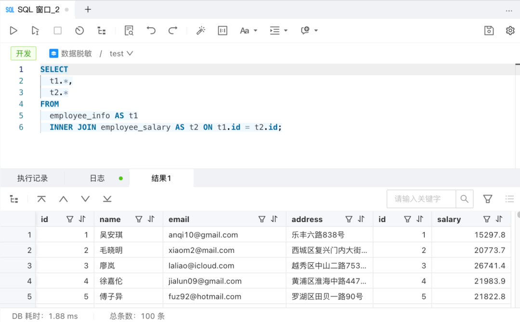This screenshot has width=520, height=322.
Task: Sort the second id column next to salary
Action: tap(420, 219)
